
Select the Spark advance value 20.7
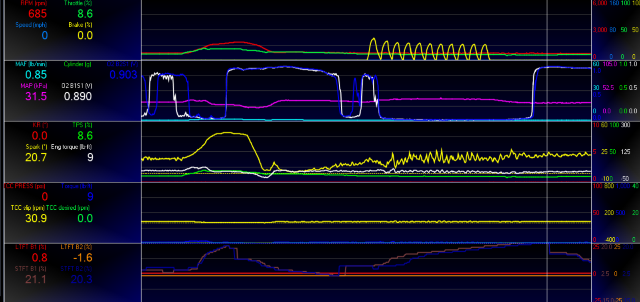(36, 157)
